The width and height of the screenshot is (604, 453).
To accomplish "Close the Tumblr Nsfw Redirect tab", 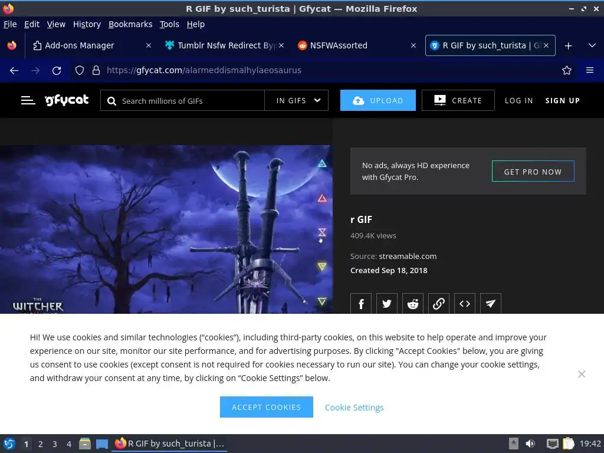I will pos(281,45).
